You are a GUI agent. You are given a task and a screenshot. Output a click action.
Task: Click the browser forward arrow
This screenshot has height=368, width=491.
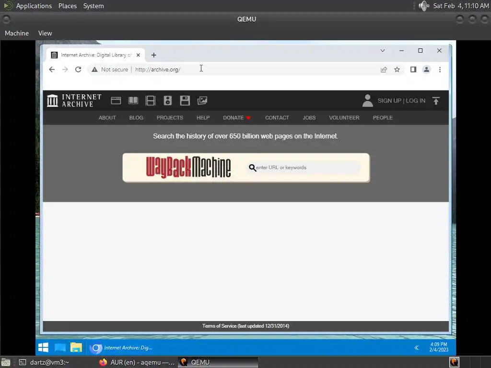65,69
